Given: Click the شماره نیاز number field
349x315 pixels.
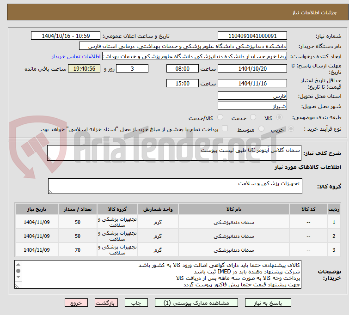Looking at the screenshot, I should 252,36.
